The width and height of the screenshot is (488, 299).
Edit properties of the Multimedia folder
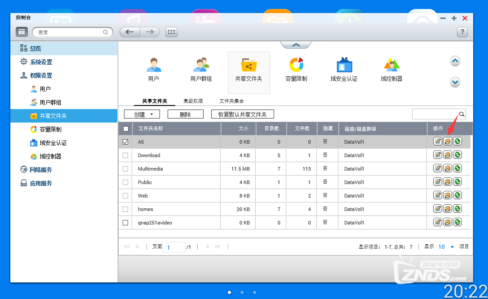438,168
